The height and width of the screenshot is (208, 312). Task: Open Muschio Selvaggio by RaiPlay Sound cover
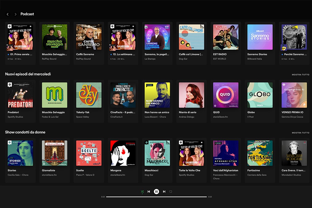(x=55, y=37)
